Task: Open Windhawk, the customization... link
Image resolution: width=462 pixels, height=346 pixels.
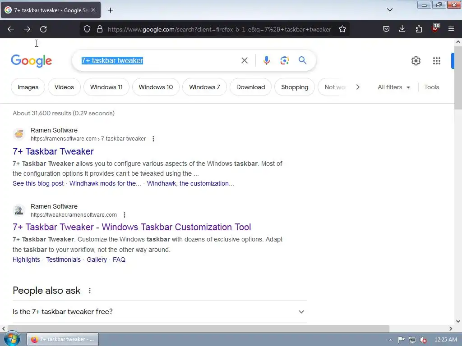Action: pos(191,184)
